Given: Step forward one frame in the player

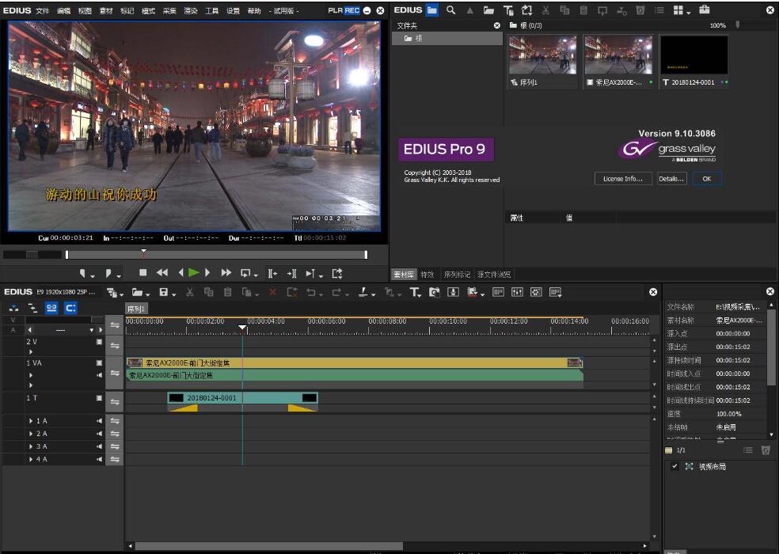Looking at the screenshot, I should pyautogui.click(x=207, y=272).
